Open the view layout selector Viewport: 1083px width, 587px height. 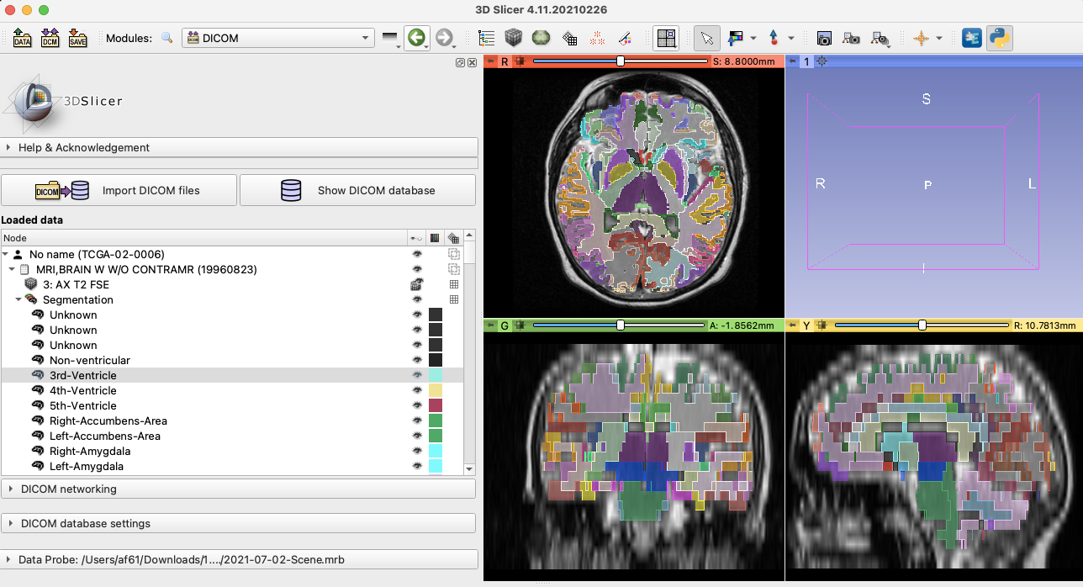click(666, 38)
